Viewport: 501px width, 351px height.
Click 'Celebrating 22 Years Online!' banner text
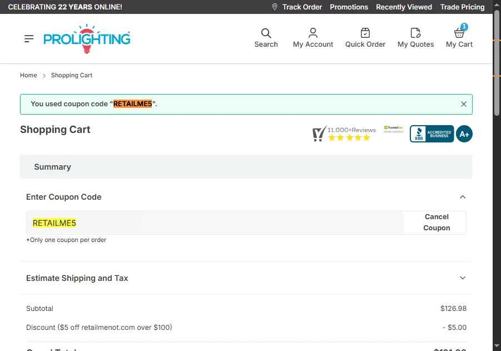(x=65, y=7)
